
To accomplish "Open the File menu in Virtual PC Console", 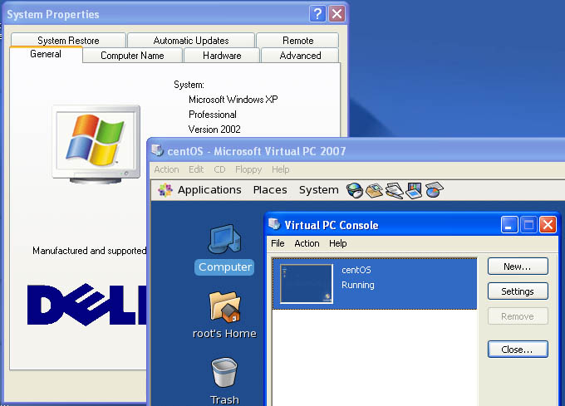I will [x=278, y=243].
